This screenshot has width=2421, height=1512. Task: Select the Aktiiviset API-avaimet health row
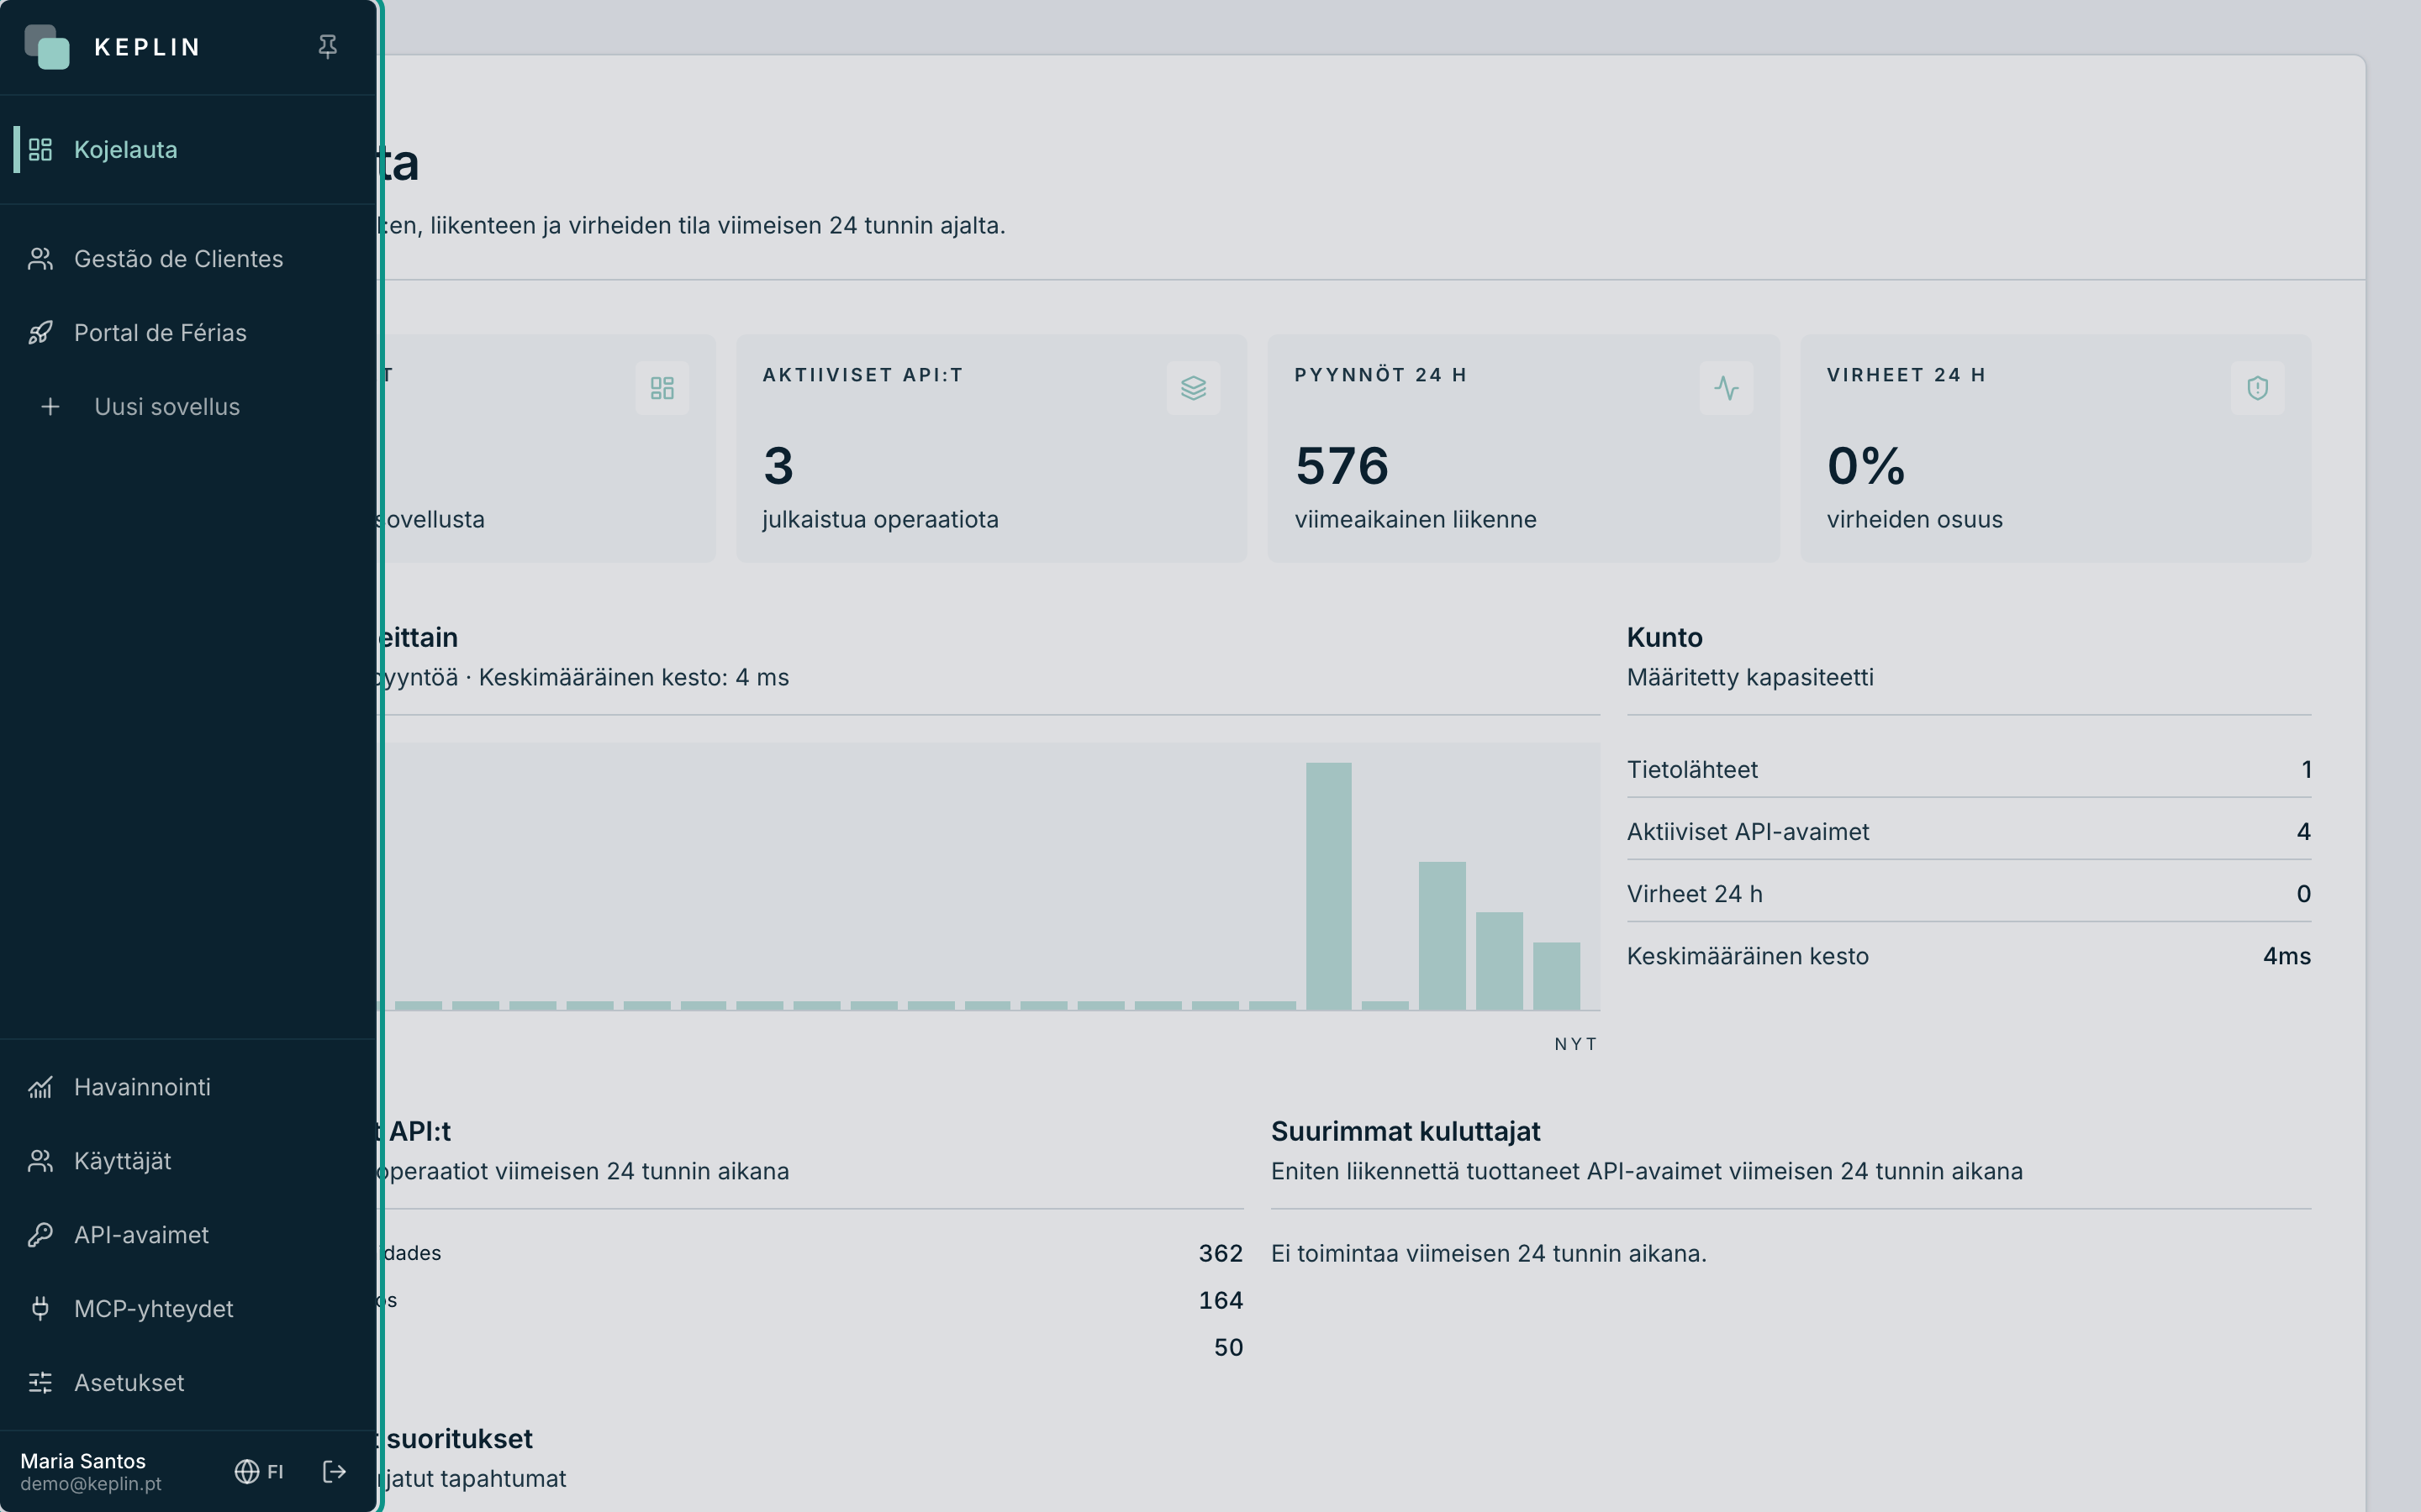tap(1969, 832)
